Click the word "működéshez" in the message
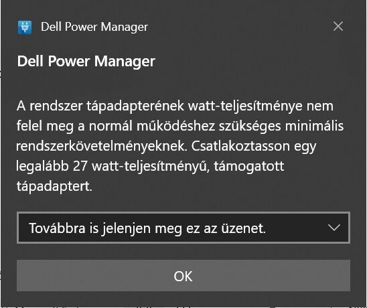This screenshot has height=308, width=367. tap(175, 127)
